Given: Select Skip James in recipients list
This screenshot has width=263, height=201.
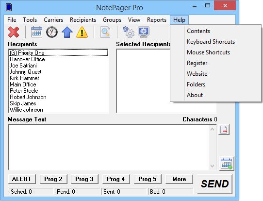Looking at the screenshot, I should [58, 103].
